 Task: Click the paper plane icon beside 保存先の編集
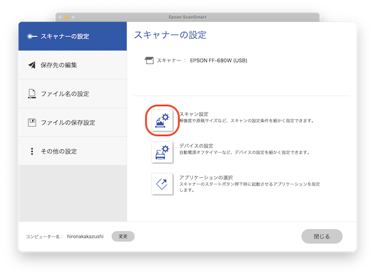(x=32, y=65)
